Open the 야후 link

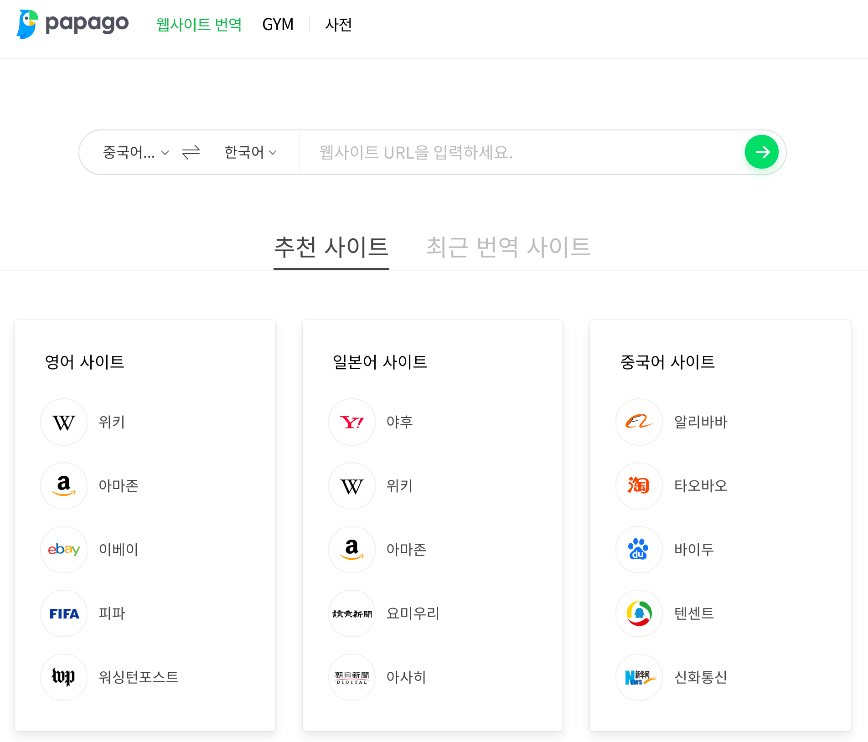coord(400,422)
